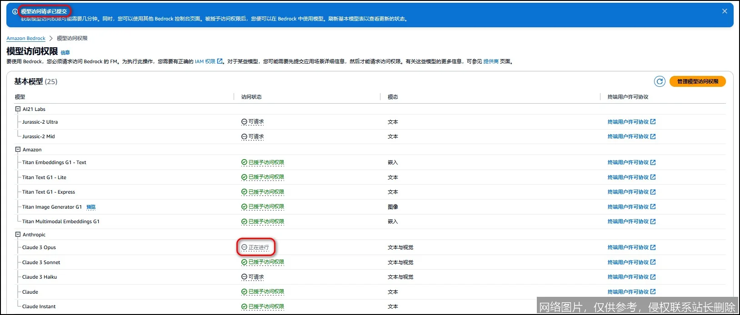Click 终端用户许可协议 column header

[628, 97]
